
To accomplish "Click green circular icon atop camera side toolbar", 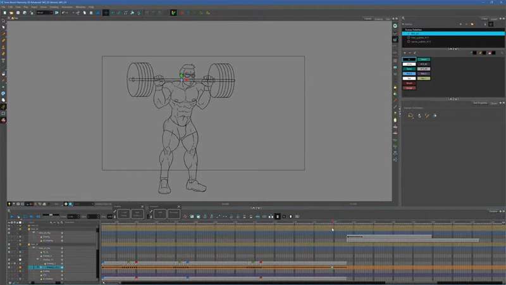I will [395, 26].
